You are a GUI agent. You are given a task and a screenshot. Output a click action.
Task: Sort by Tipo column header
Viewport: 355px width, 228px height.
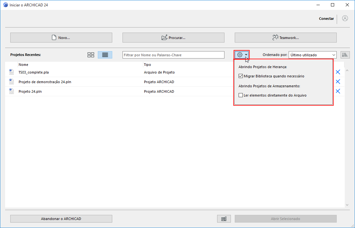(x=148, y=65)
